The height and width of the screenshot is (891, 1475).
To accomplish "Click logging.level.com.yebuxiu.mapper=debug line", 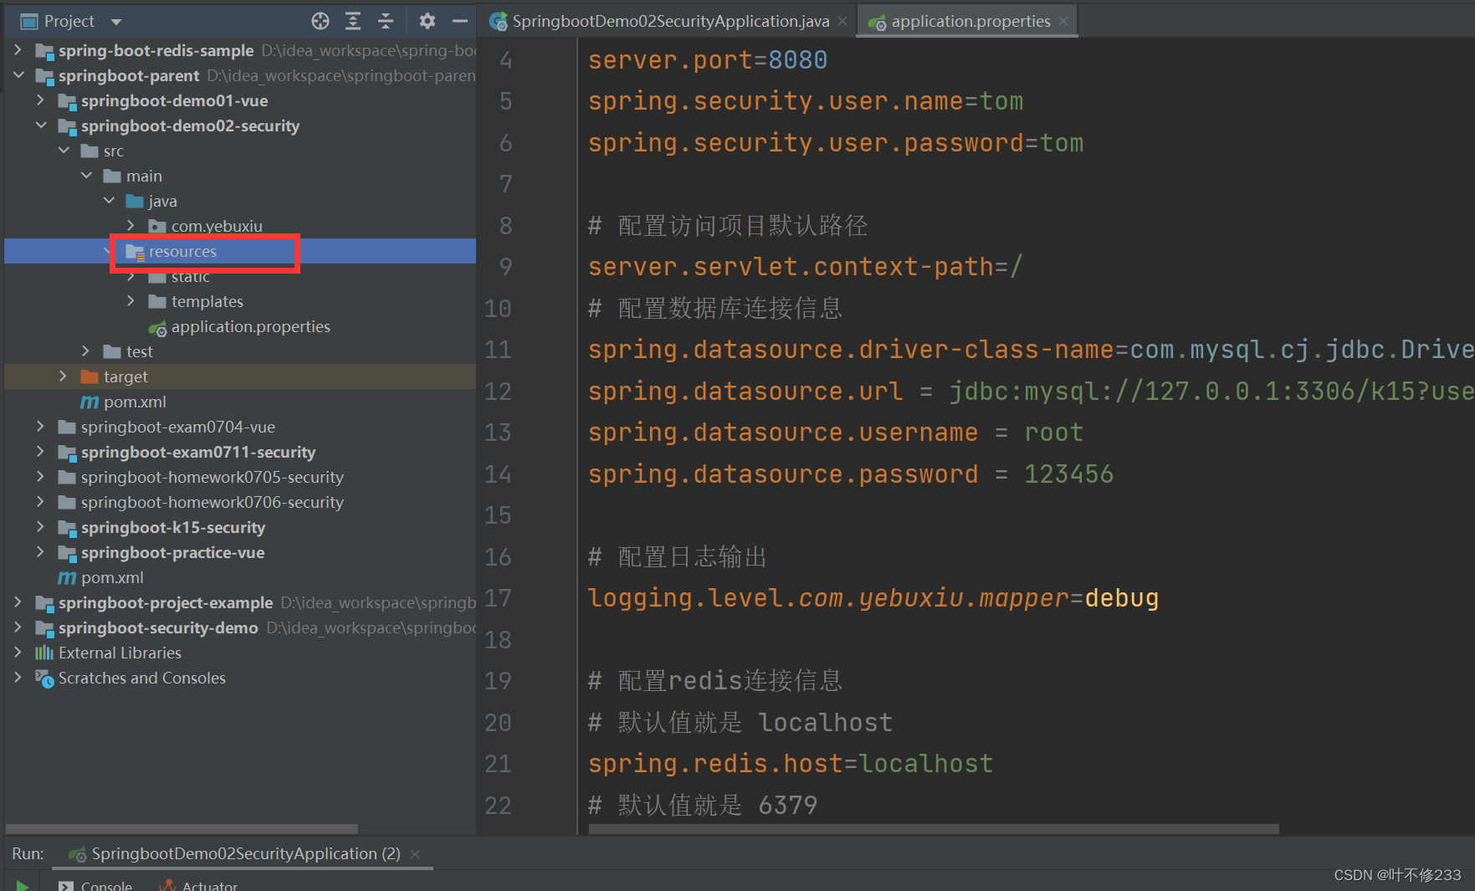I will (x=873, y=598).
